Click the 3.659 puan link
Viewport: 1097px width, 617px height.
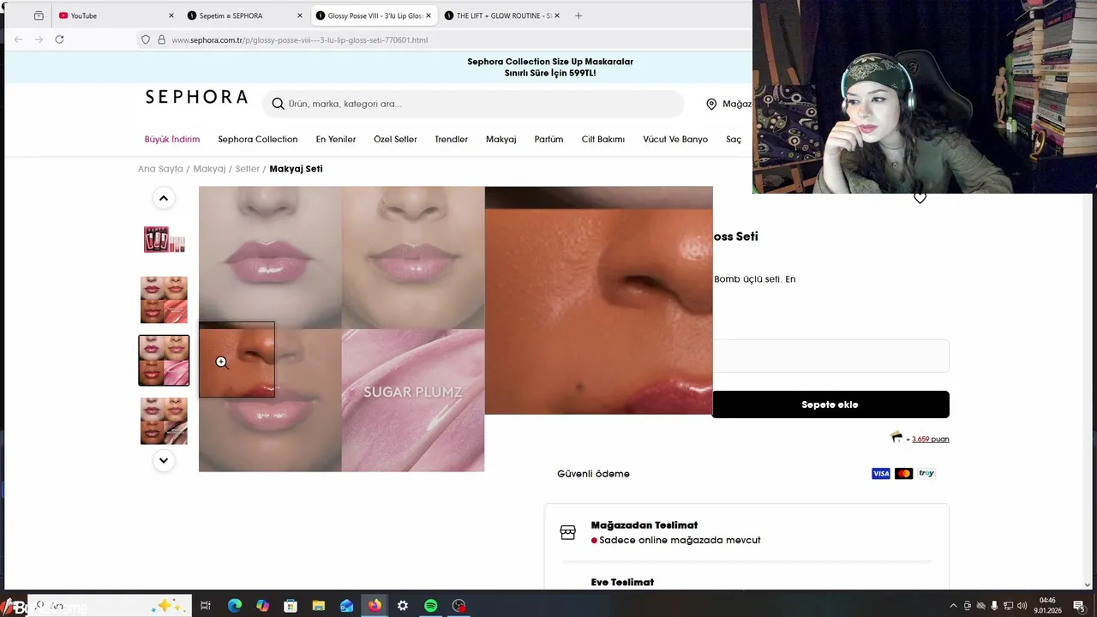click(x=930, y=439)
